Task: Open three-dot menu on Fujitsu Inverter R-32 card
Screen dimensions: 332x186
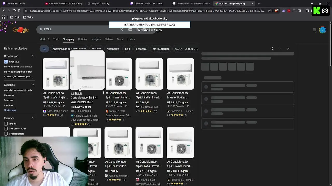Action: pyautogui.click(x=103, y=93)
